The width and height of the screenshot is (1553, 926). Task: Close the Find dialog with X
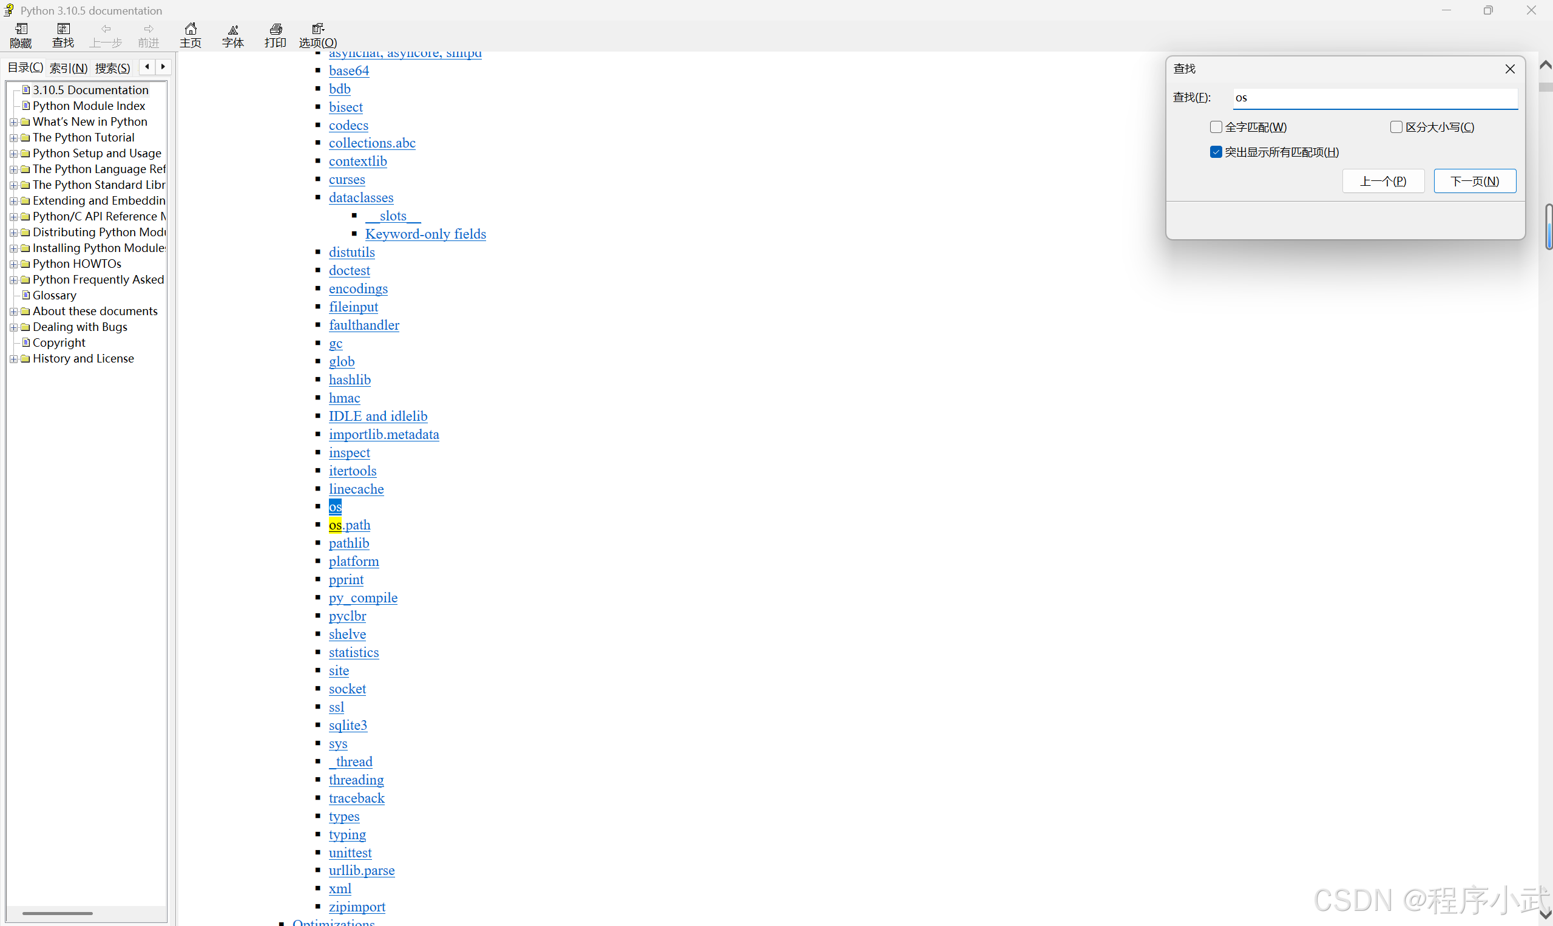pyautogui.click(x=1510, y=69)
